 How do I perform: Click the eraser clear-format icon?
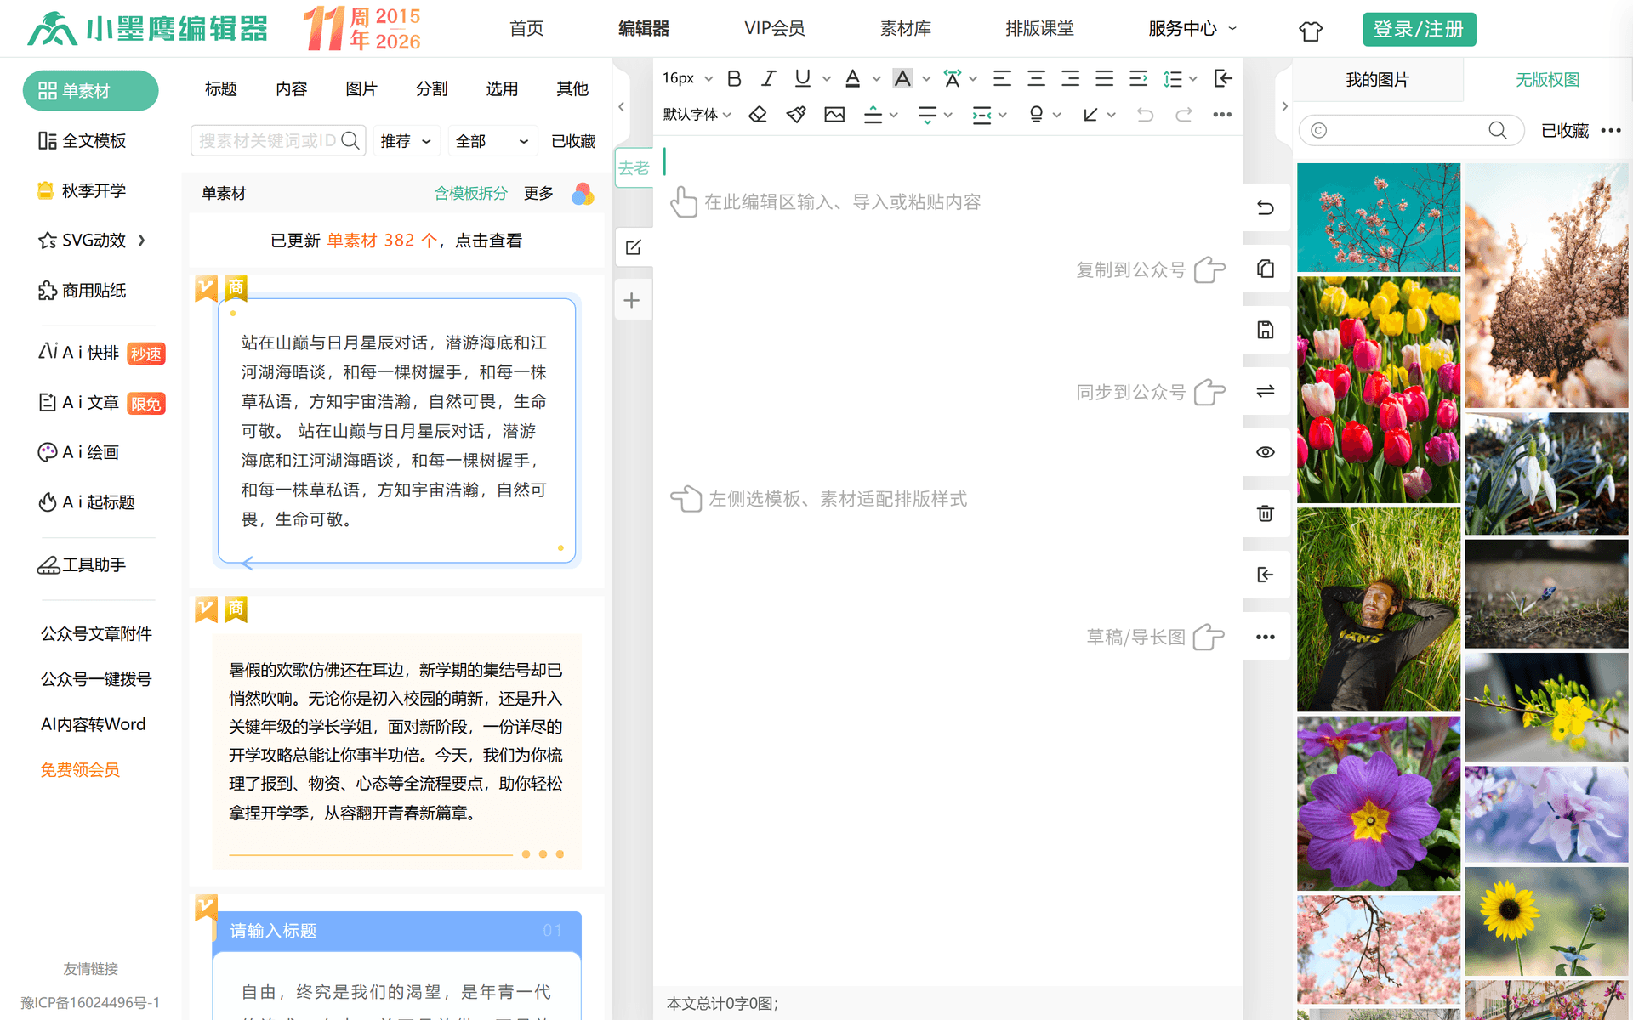[x=758, y=115]
